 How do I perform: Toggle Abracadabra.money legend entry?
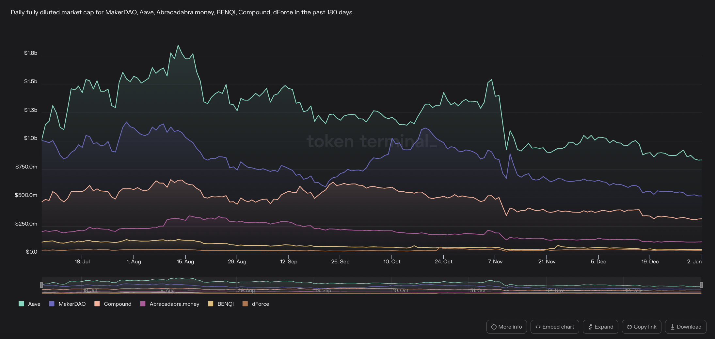170,304
